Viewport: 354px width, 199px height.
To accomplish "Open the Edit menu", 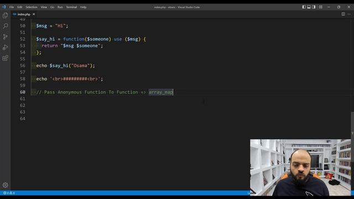I will (20, 7).
